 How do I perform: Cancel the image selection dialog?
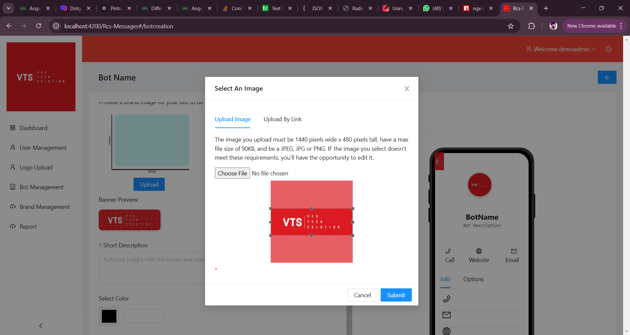point(362,295)
